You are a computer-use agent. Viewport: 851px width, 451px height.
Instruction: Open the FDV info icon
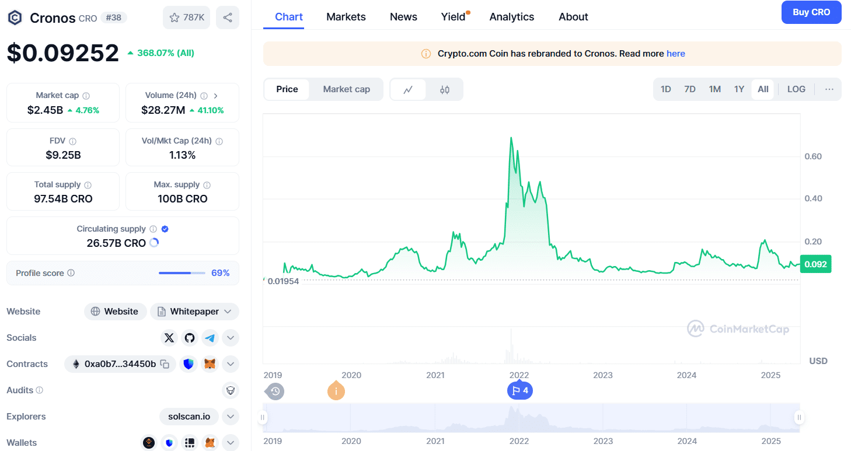(x=73, y=141)
